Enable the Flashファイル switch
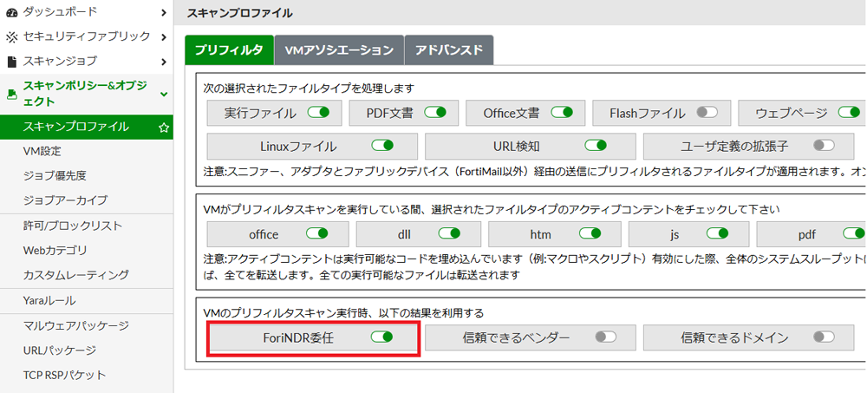The height and width of the screenshot is (393, 867). [x=707, y=113]
